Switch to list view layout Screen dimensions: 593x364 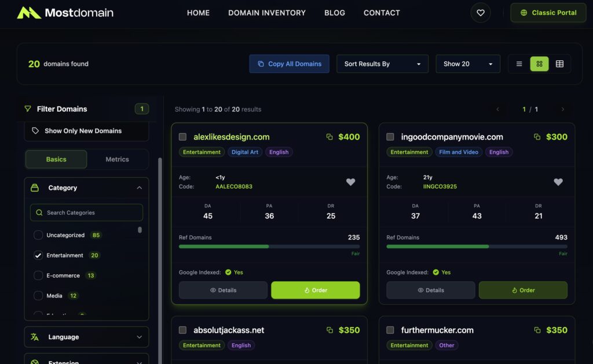point(519,64)
